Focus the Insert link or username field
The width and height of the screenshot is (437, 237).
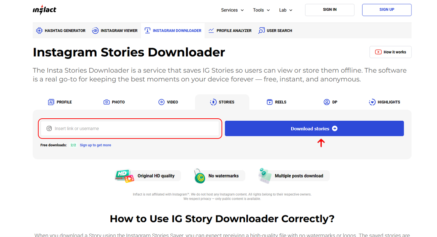click(x=134, y=128)
